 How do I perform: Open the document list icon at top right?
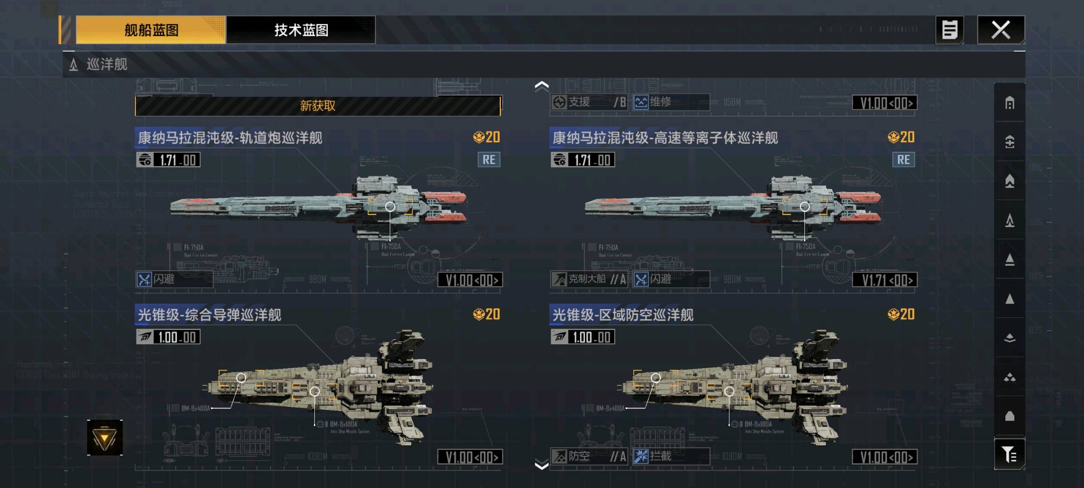click(x=949, y=30)
